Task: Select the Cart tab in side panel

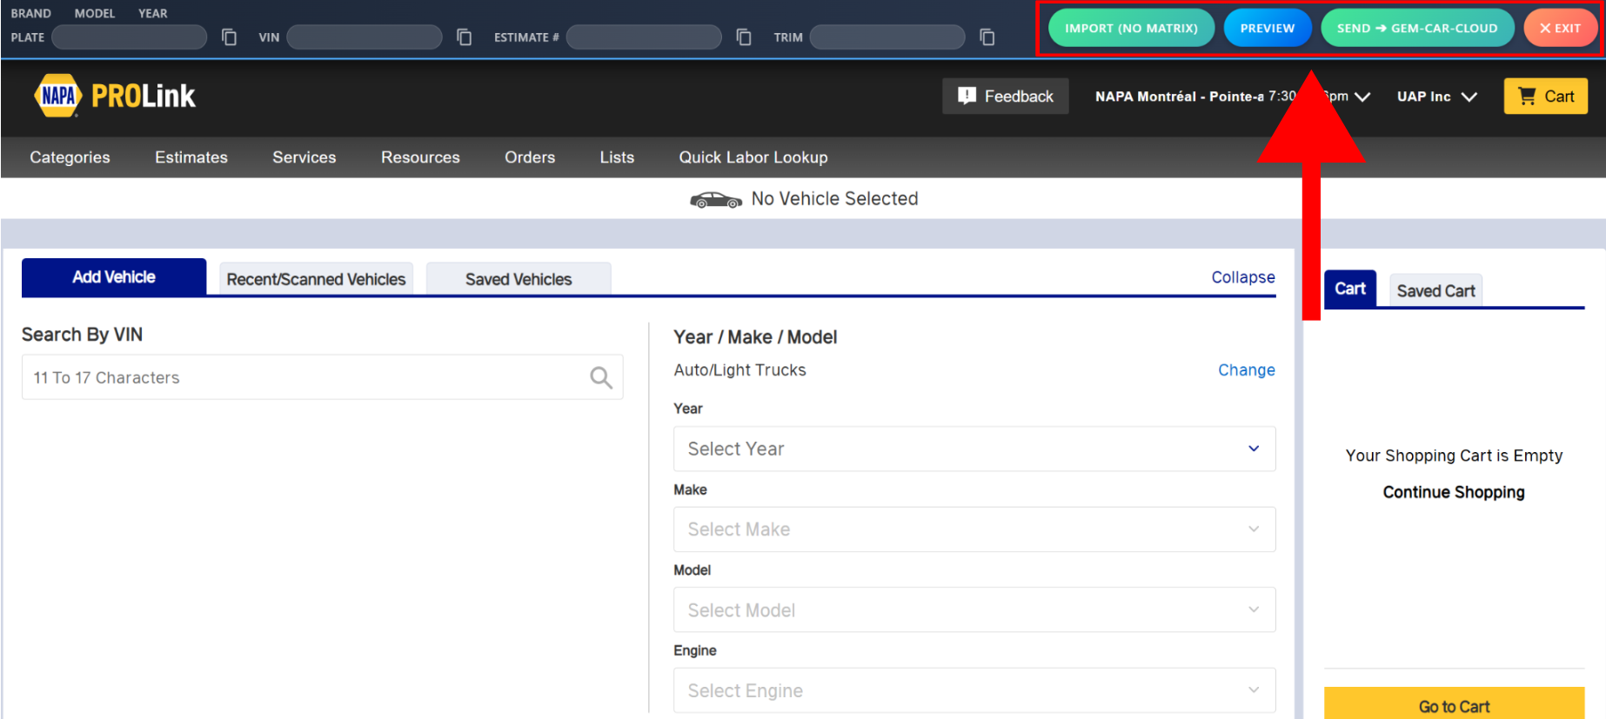Action: tap(1350, 289)
